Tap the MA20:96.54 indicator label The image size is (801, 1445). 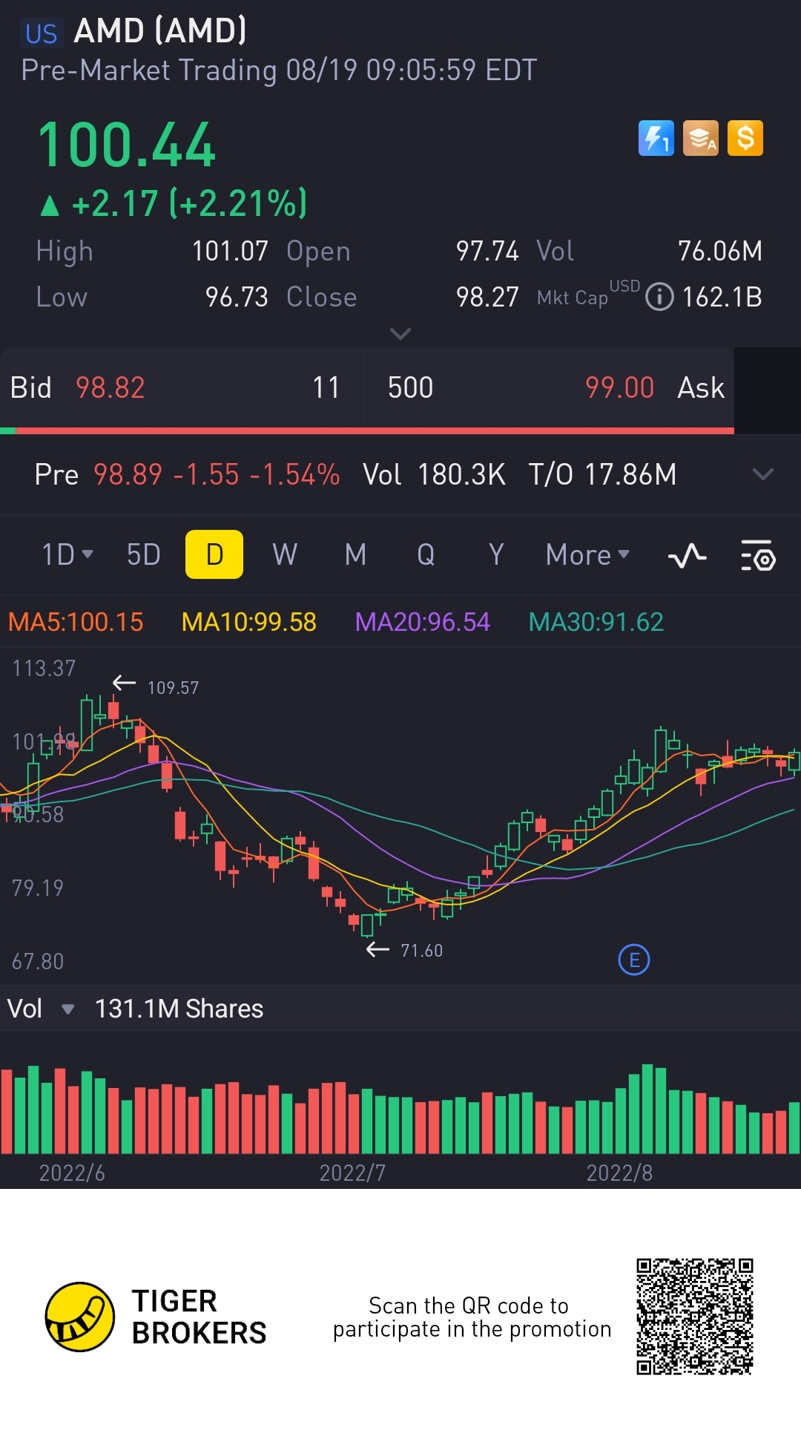tap(423, 622)
